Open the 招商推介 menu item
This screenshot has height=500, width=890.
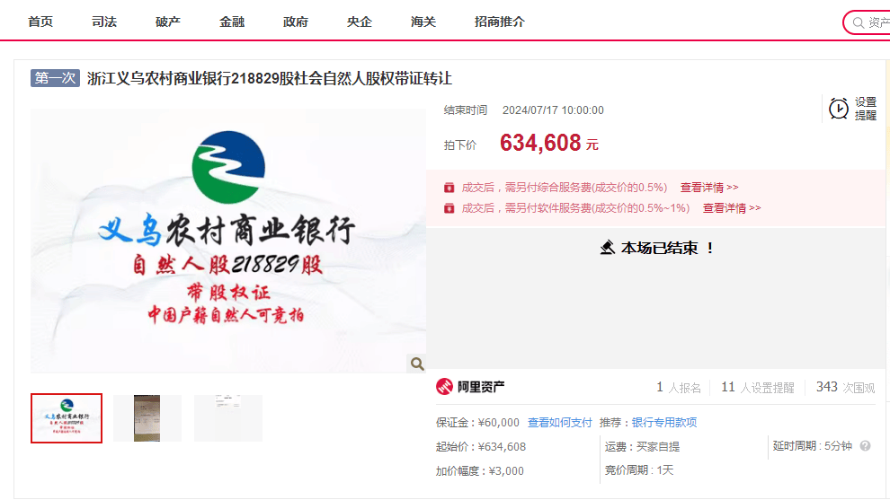500,22
